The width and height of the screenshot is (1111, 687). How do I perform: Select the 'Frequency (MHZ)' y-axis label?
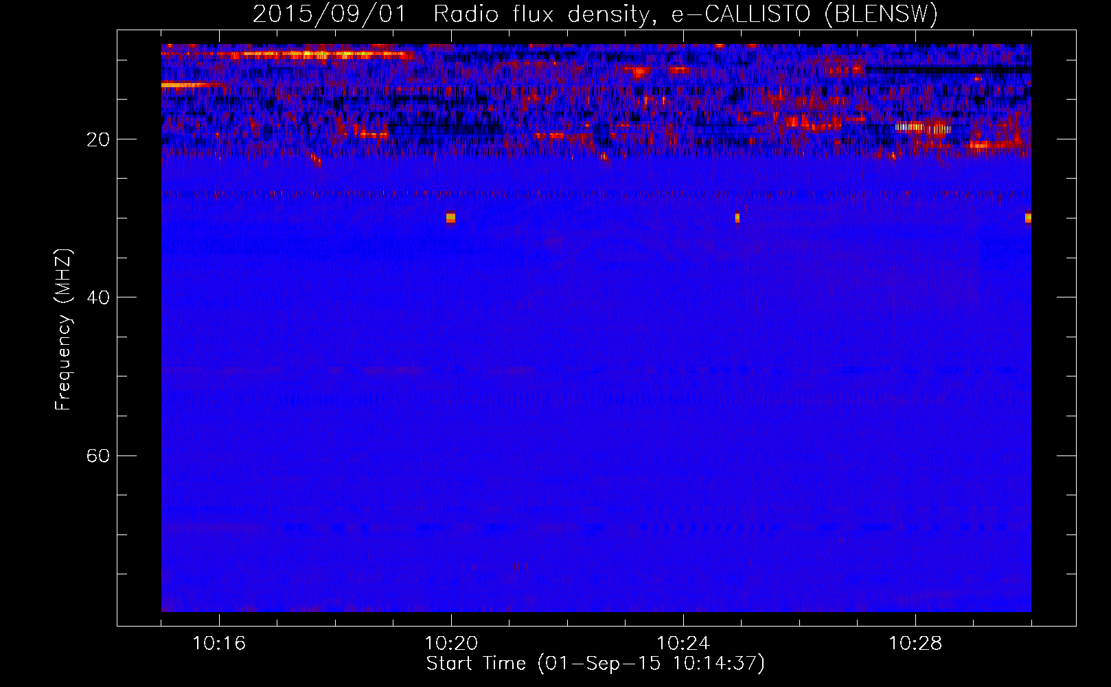pyautogui.click(x=63, y=330)
